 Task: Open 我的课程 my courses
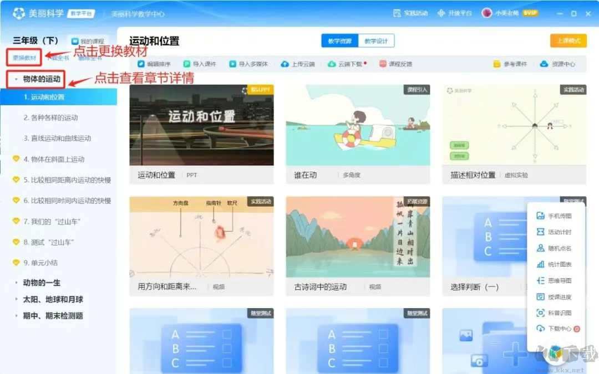(88, 41)
